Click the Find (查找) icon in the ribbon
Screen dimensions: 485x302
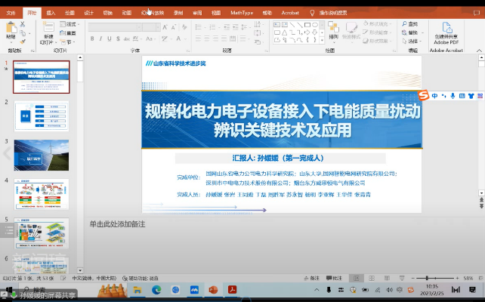coord(409,24)
